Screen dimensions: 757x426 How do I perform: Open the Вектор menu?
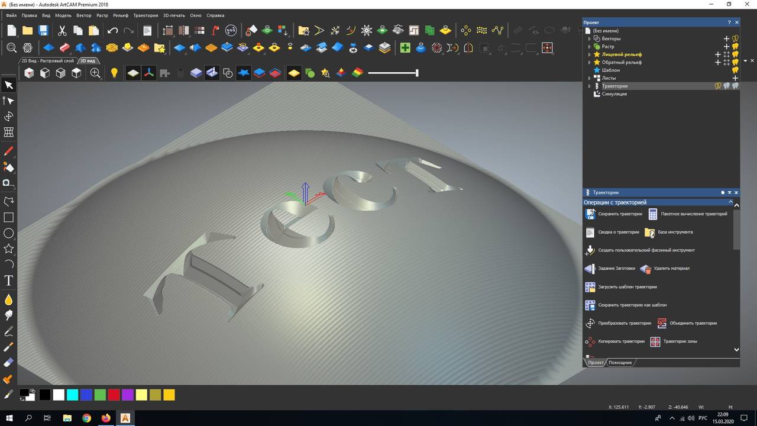[x=83, y=15]
